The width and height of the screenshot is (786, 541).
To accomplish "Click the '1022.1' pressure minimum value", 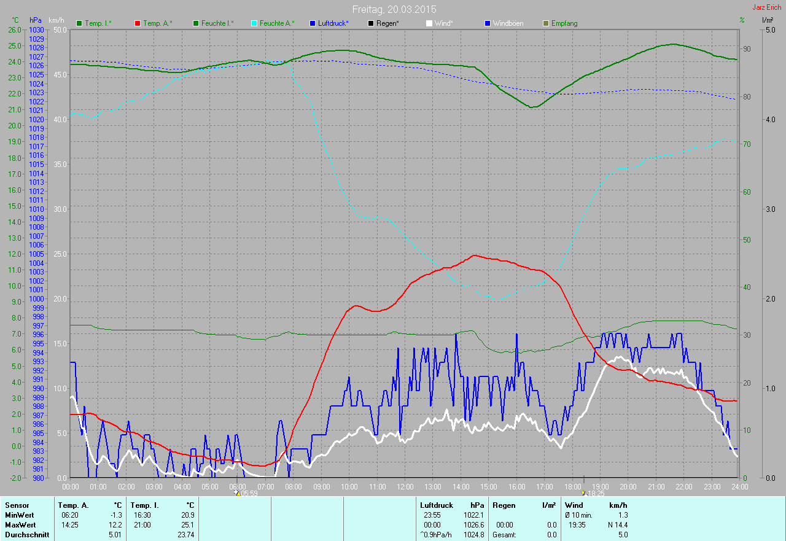I will [473, 515].
